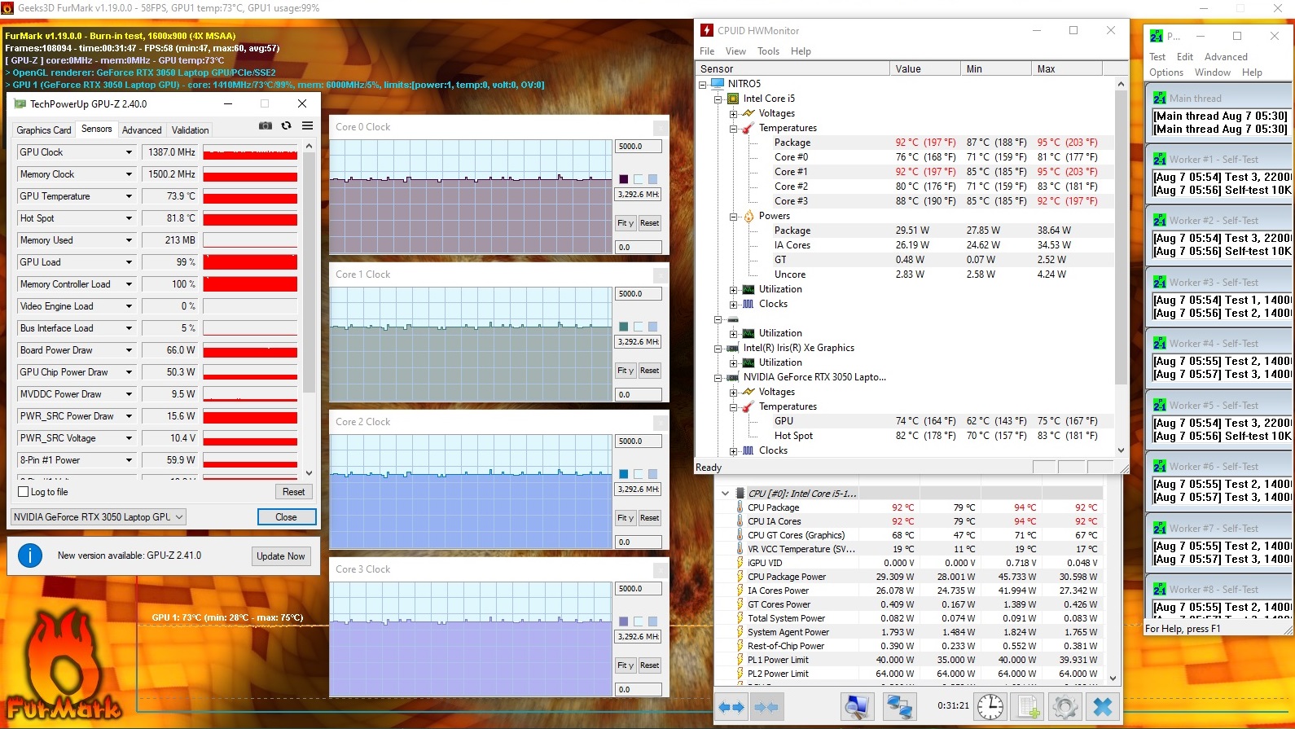Click Reset on Core 1 Clock graph
Image resolution: width=1295 pixels, height=729 pixels.
click(649, 370)
